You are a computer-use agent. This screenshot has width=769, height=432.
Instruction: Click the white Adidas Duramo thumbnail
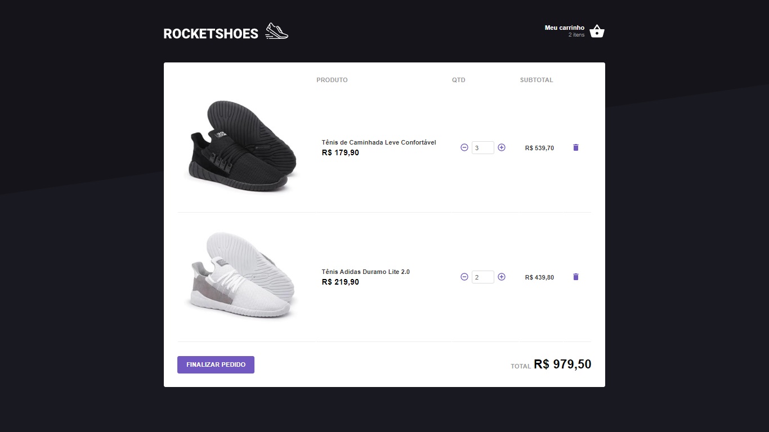(x=241, y=276)
